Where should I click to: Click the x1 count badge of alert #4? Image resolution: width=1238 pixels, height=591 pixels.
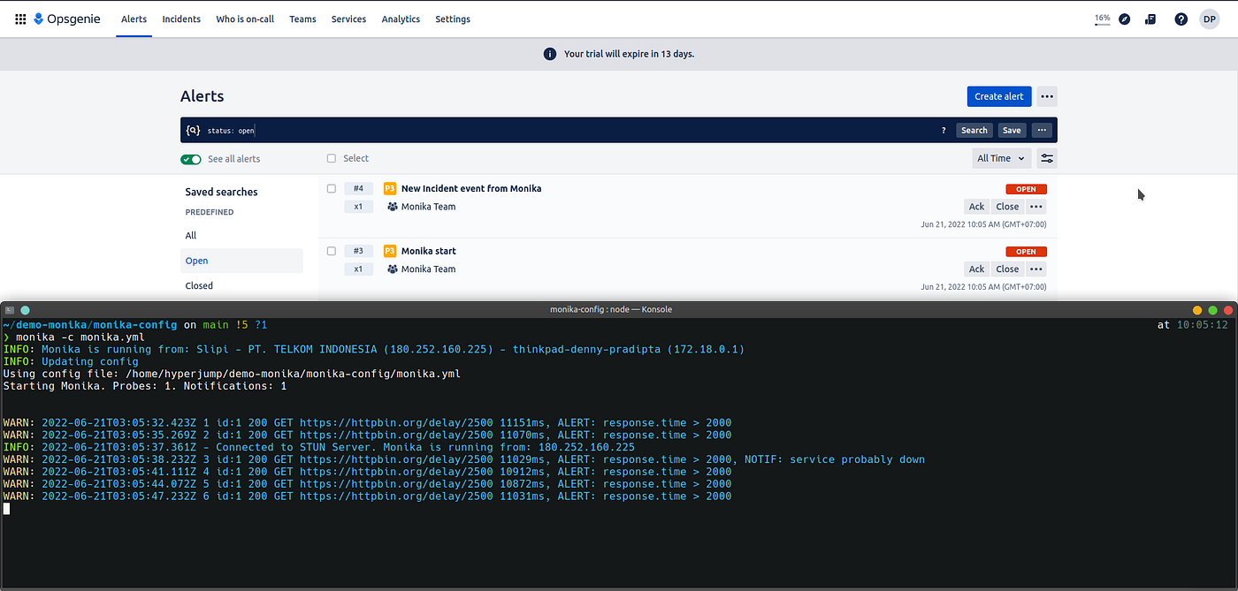coord(358,207)
